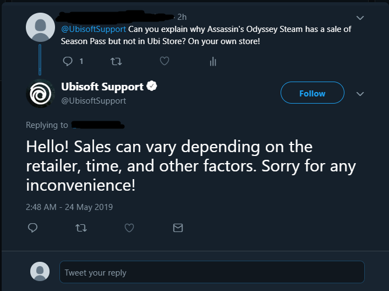Follow the Ubisoft Support account
This screenshot has width=389, height=291.
click(x=313, y=93)
